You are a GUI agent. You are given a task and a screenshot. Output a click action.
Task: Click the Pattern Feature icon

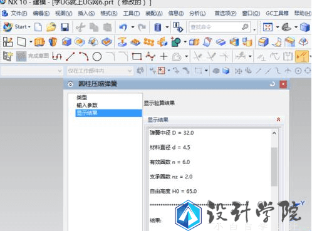coord(149,42)
